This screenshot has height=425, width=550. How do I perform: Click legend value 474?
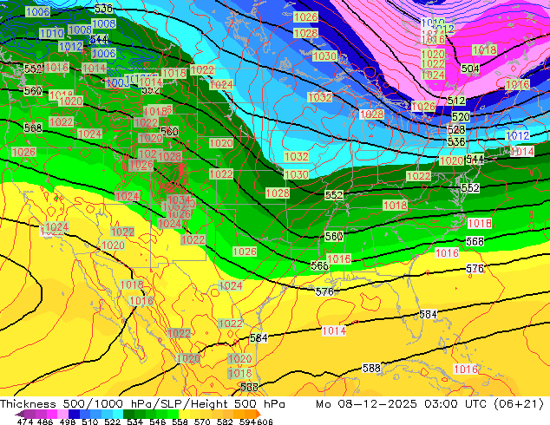tap(25, 422)
